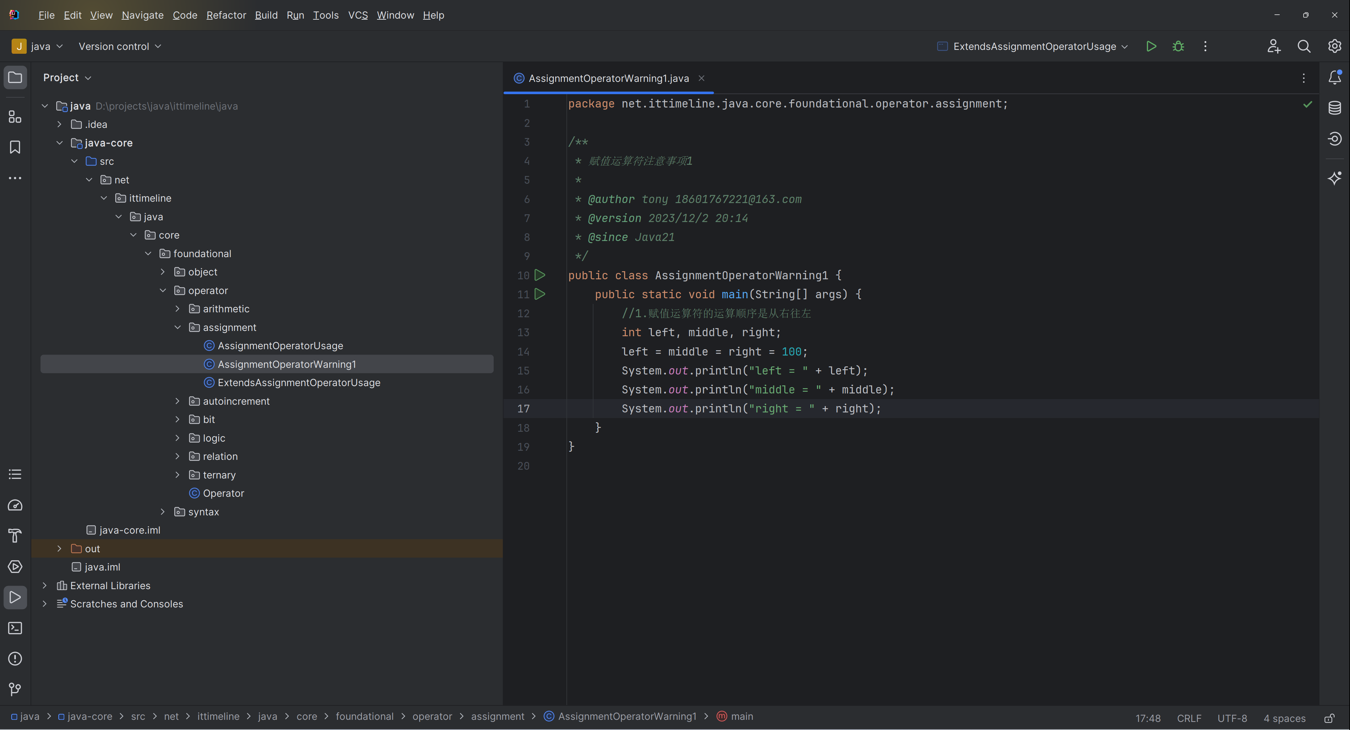Open the Build menu

coord(266,15)
